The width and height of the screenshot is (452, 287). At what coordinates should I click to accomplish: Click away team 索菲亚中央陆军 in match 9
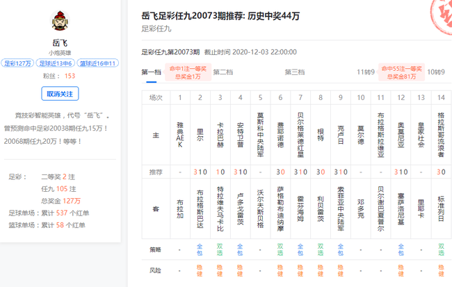click(x=341, y=209)
